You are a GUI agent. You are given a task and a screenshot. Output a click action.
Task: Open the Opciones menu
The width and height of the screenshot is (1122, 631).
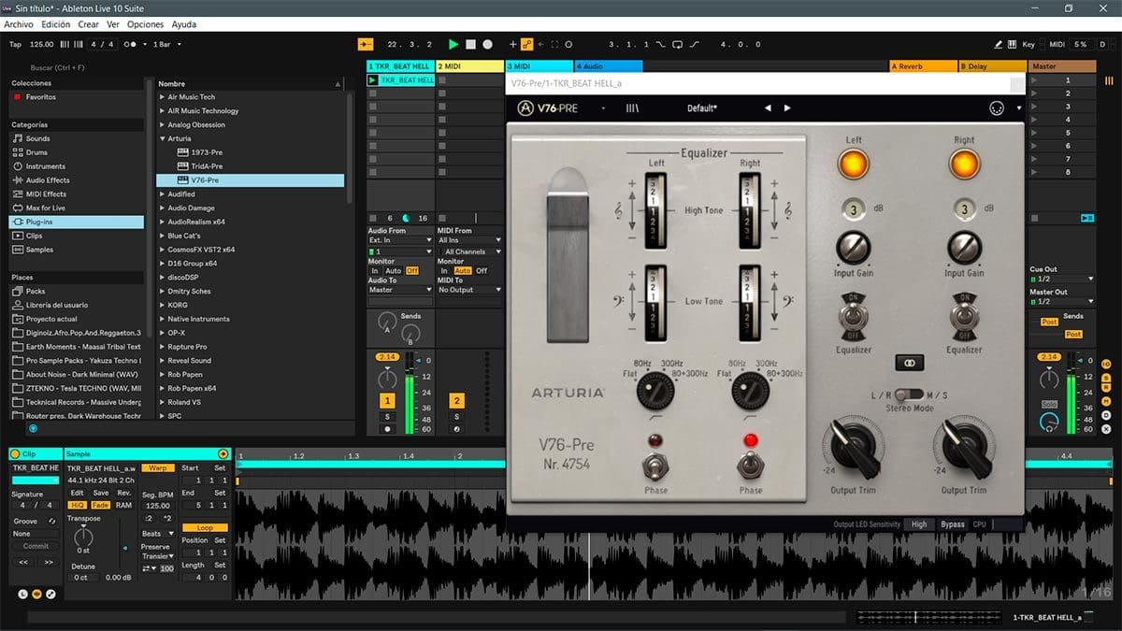pyautogui.click(x=145, y=24)
